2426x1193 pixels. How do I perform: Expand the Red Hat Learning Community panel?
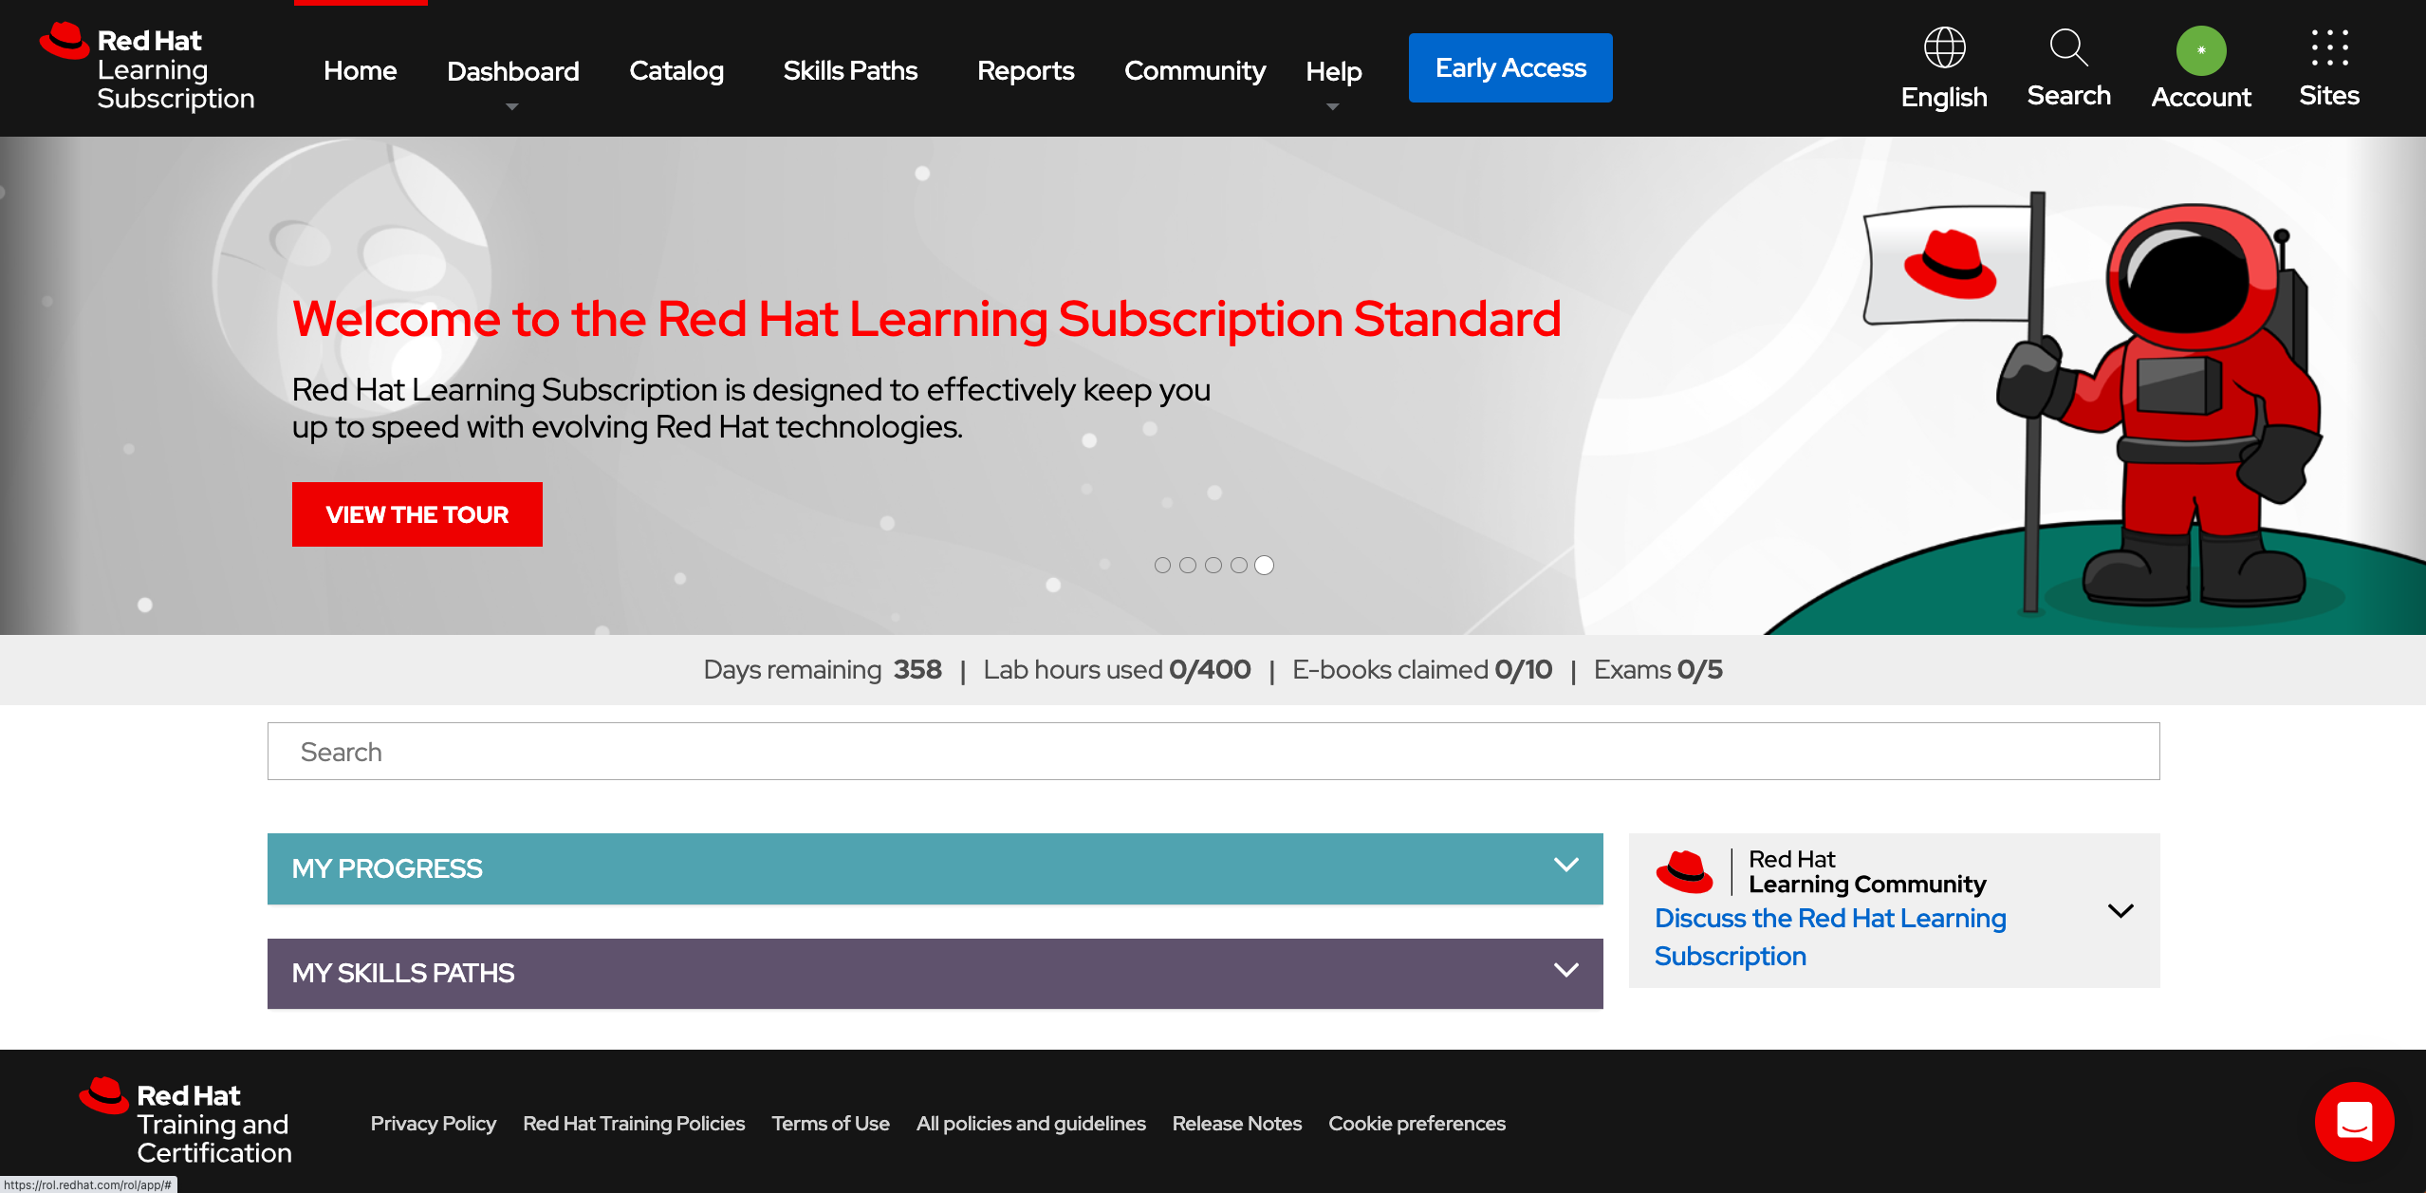coord(2121,910)
